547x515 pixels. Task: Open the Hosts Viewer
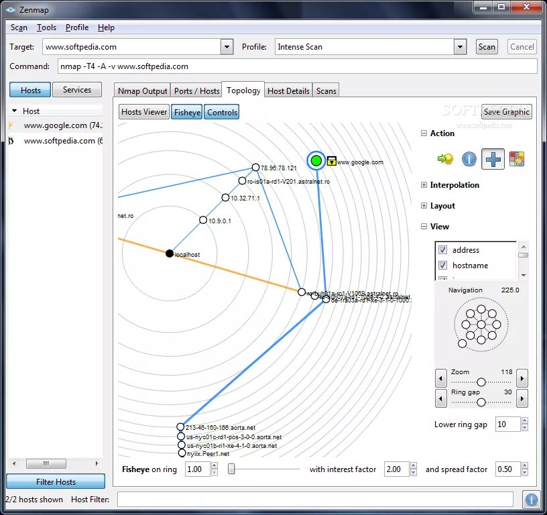coord(144,112)
